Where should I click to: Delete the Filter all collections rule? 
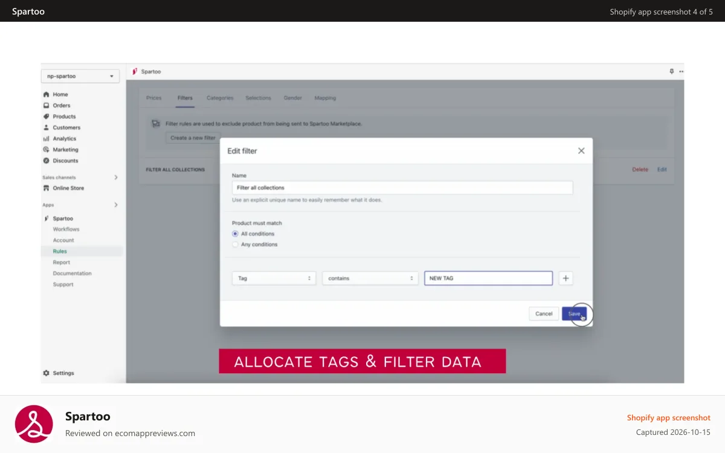(x=640, y=170)
